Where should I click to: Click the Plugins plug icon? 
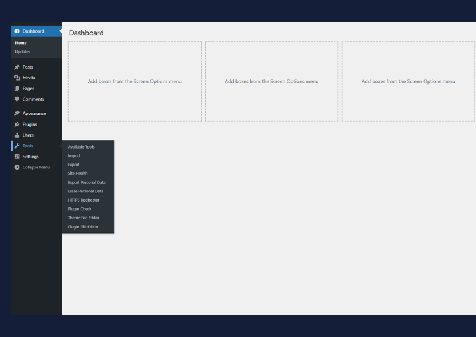(17, 124)
